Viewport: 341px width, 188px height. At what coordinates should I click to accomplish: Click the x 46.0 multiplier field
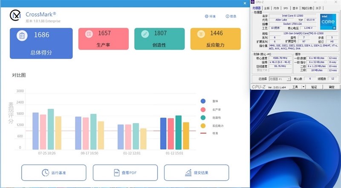pos(280,62)
